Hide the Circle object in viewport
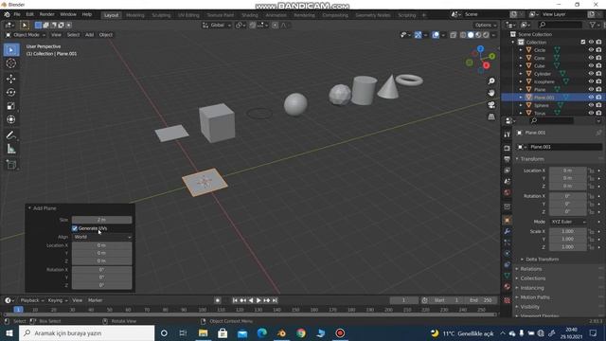The height and width of the screenshot is (341, 606). [591, 50]
